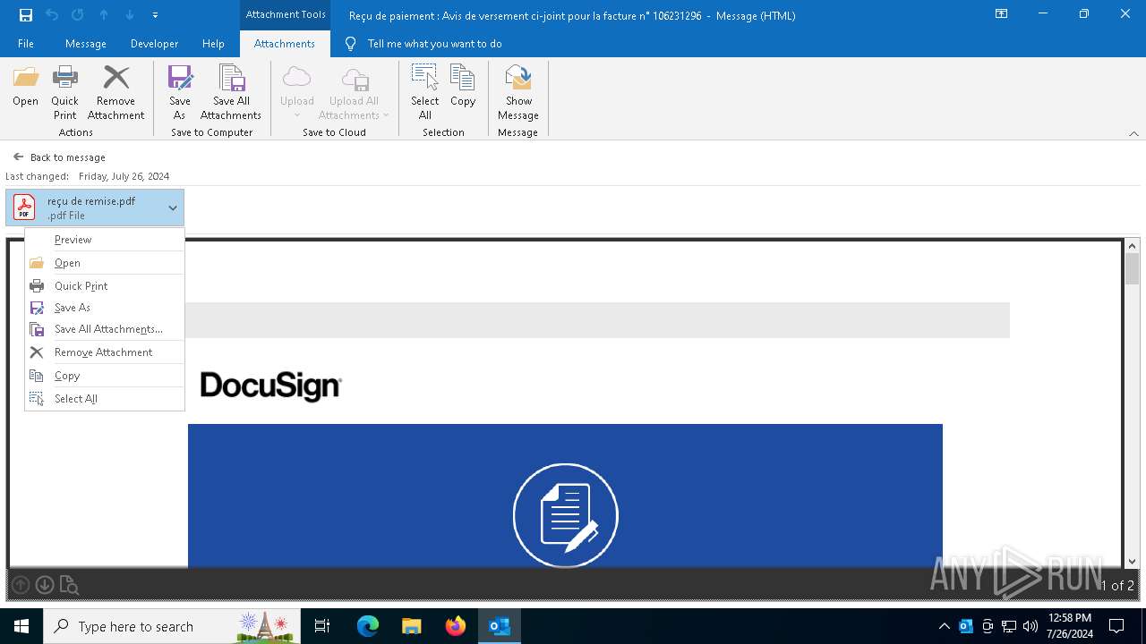
Task: Click previous page arrow in PDF preview toolbar
Action: click(x=20, y=585)
